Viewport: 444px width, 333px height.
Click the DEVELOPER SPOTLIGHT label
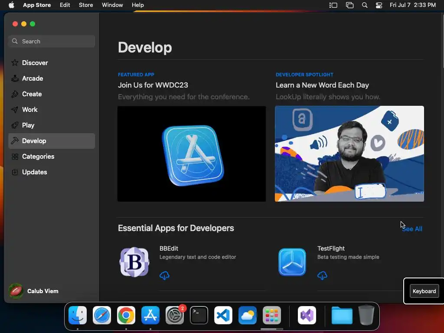304,75
